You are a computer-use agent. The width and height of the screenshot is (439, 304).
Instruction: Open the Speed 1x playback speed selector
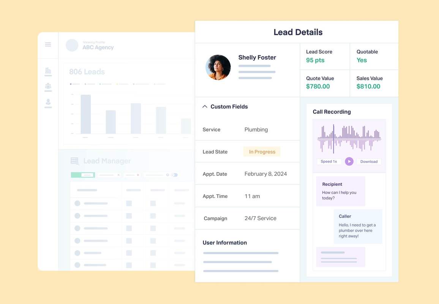tap(328, 161)
